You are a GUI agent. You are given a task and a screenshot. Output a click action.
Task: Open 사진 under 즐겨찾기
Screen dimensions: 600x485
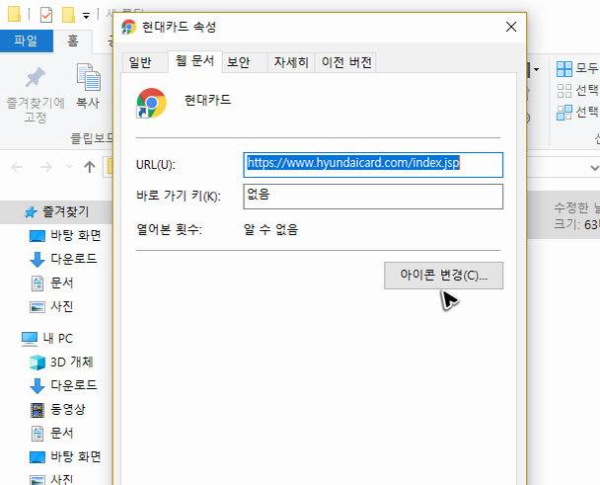point(61,306)
